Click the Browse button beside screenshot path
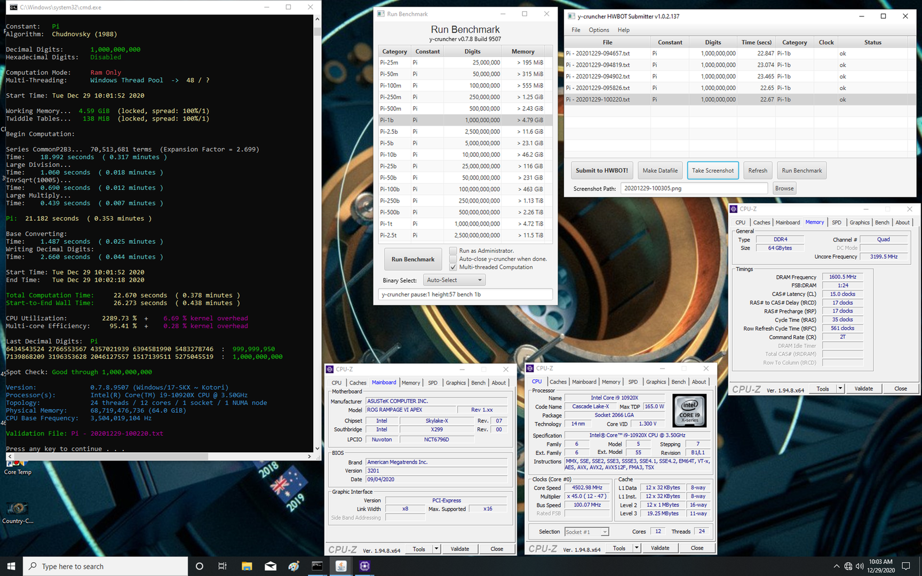 click(784, 188)
